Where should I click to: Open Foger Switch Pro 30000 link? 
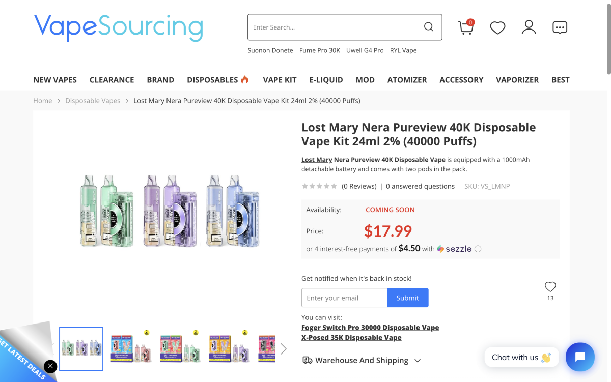(370, 328)
